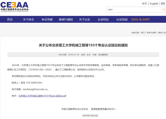Open the 协会党建 menu
The image size is (166, 119).
(47, 19)
